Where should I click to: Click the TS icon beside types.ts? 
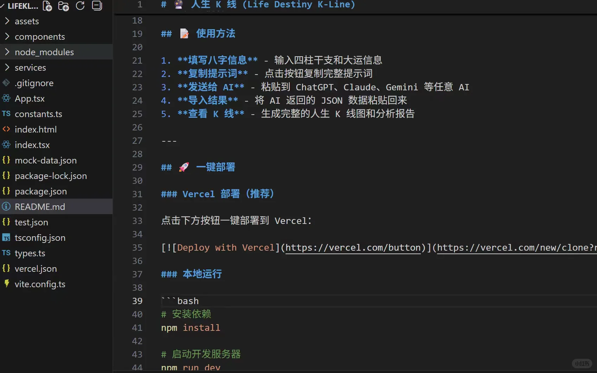(x=6, y=253)
